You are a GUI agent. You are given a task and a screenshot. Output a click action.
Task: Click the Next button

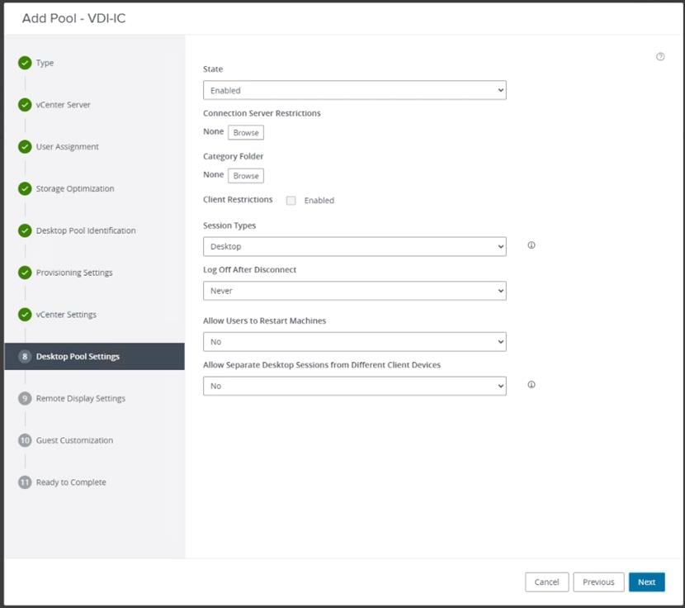tap(646, 582)
